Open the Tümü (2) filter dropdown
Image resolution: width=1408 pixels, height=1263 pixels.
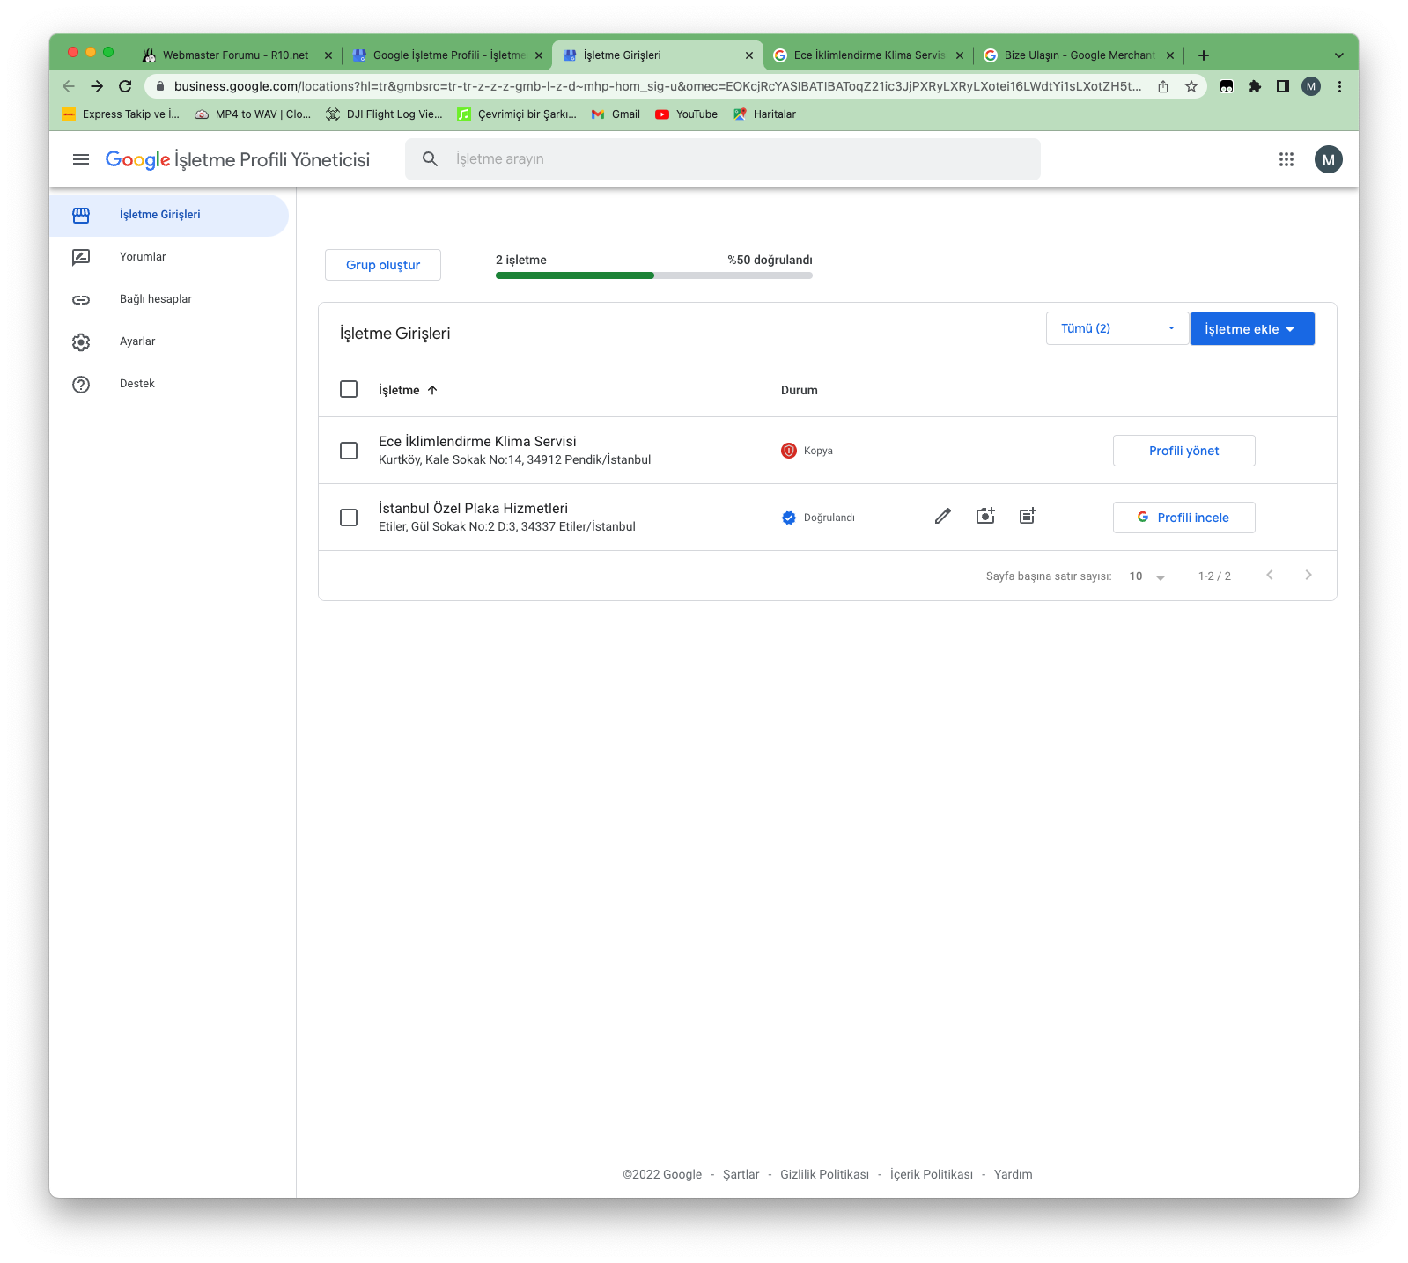1117,328
